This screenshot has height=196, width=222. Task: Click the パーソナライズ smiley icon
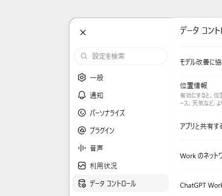[x=82, y=113]
